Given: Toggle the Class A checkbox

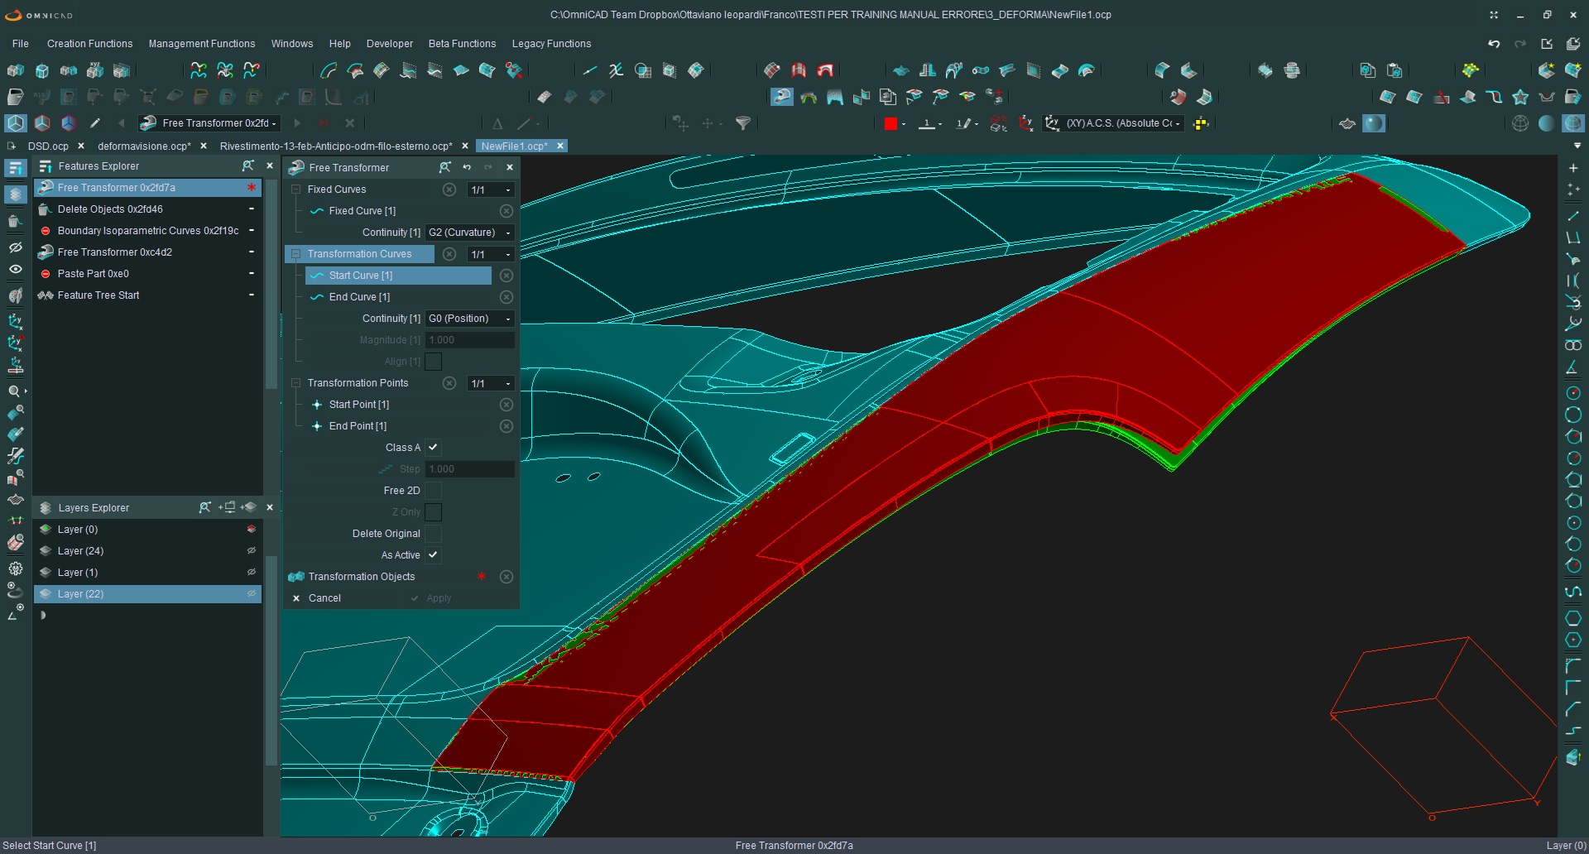Looking at the screenshot, I should coord(433,448).
